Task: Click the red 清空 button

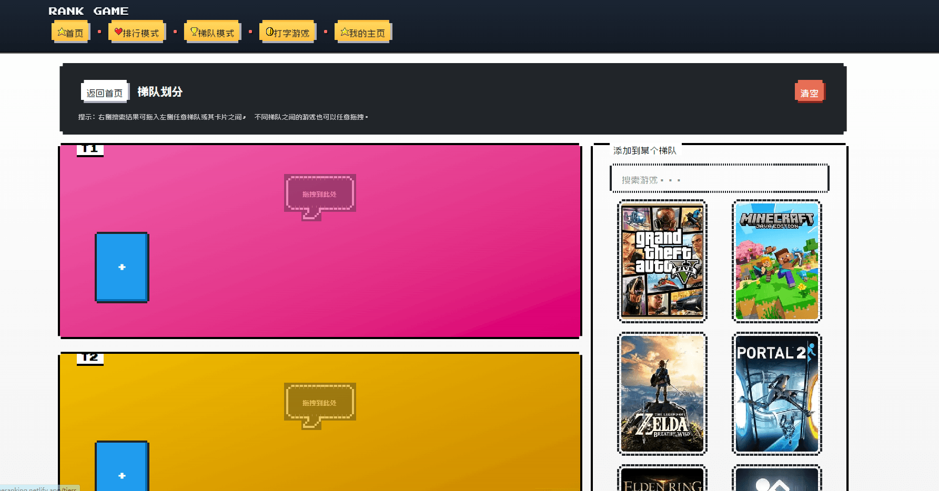Action: point(810,93)
